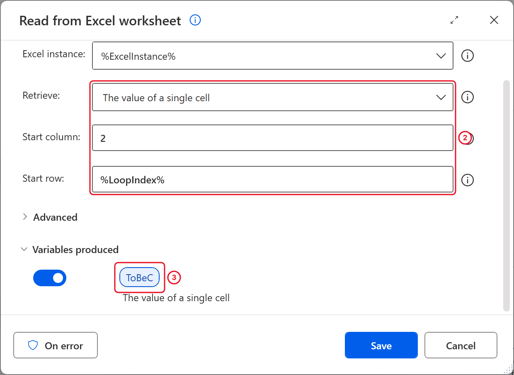
Task: Click the Start column label
Action: click(51, 137)
